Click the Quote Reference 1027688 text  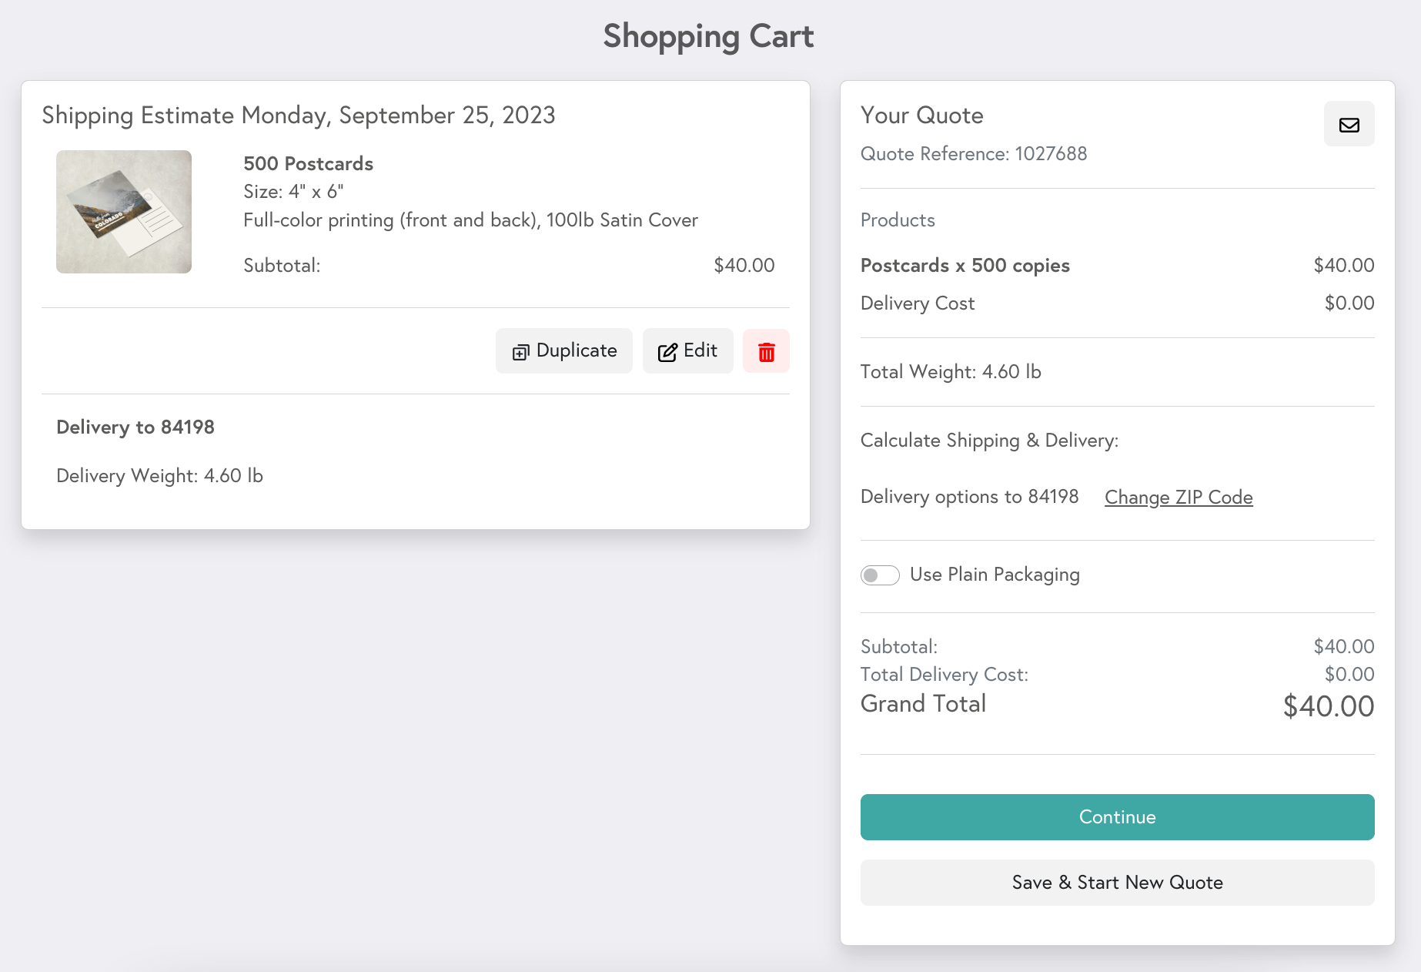tap(974, 154)
